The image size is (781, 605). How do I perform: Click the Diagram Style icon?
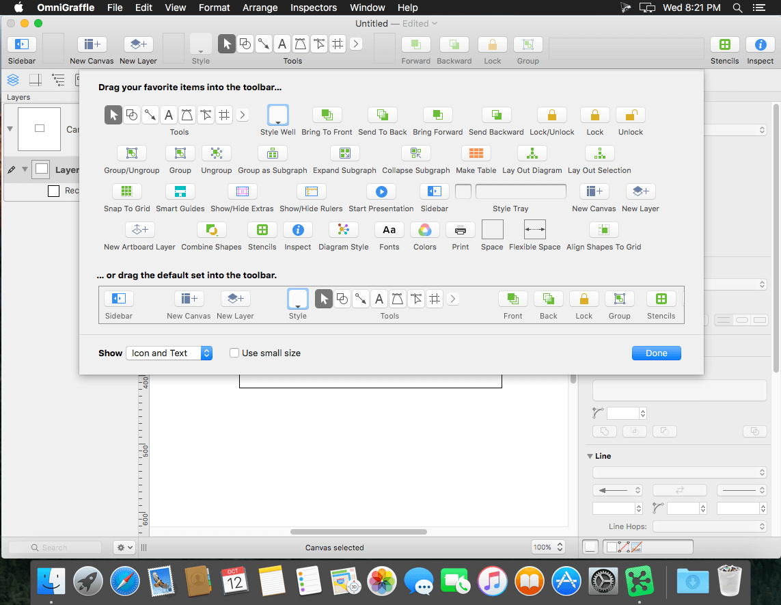(x=343, y=230)
